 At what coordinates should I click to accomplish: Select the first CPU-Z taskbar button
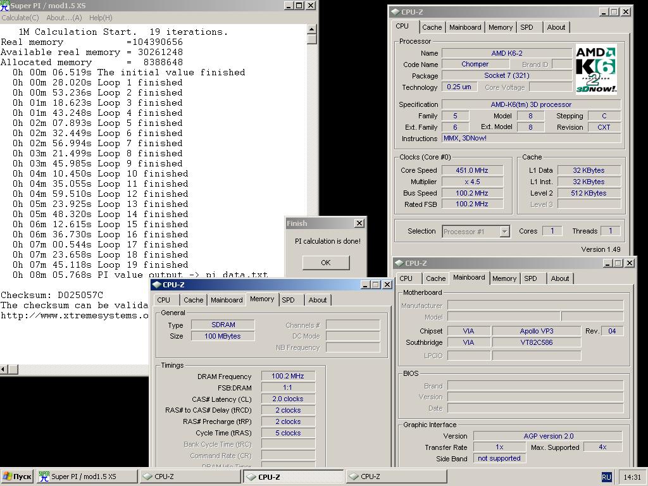coord(190,477)
